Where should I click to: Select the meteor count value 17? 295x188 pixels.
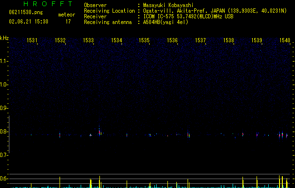point(68,22)
